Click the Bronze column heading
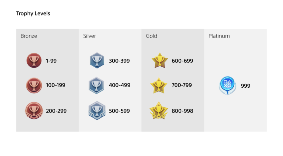 coord(29,36)
